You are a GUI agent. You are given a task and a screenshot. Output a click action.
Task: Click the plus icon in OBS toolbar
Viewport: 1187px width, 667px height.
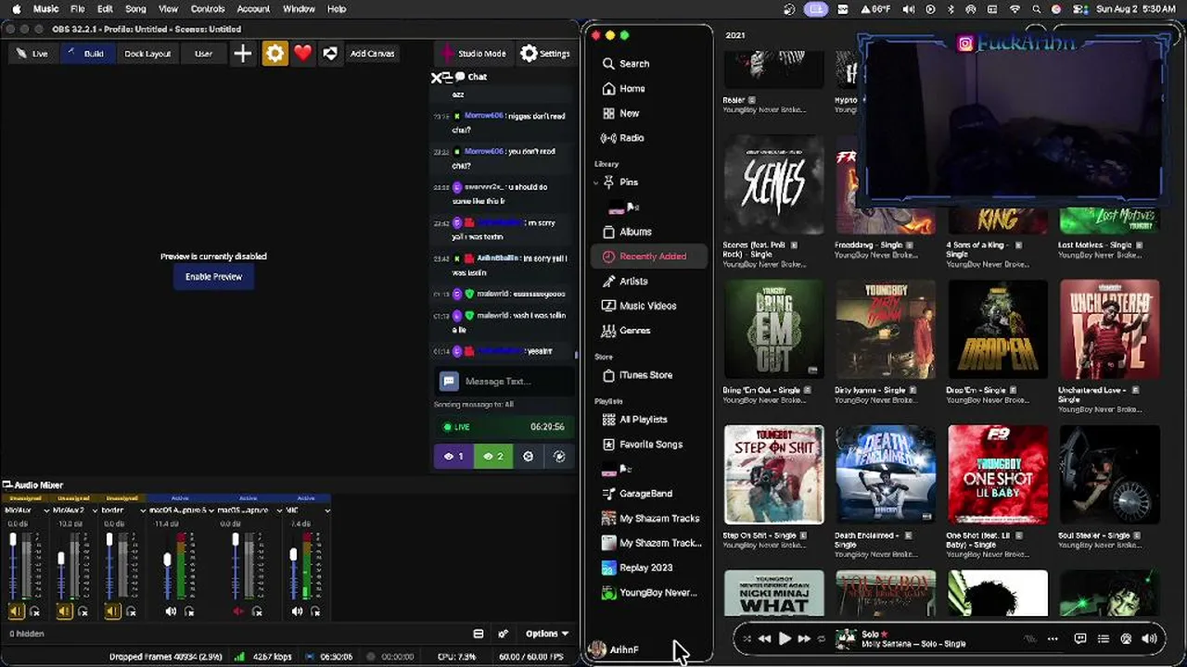243,54
